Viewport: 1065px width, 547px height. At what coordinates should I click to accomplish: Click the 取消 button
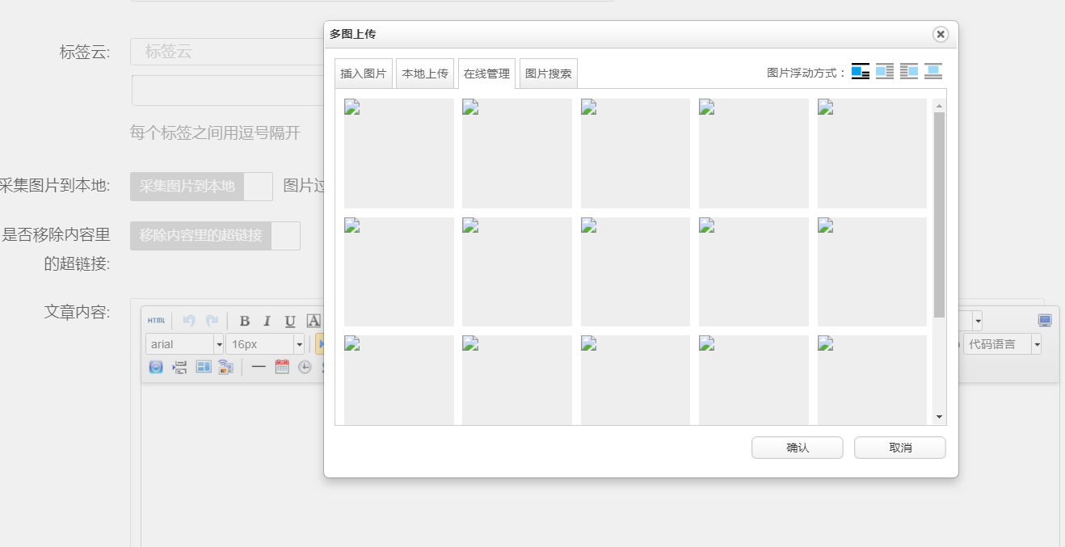pos(899,448)
